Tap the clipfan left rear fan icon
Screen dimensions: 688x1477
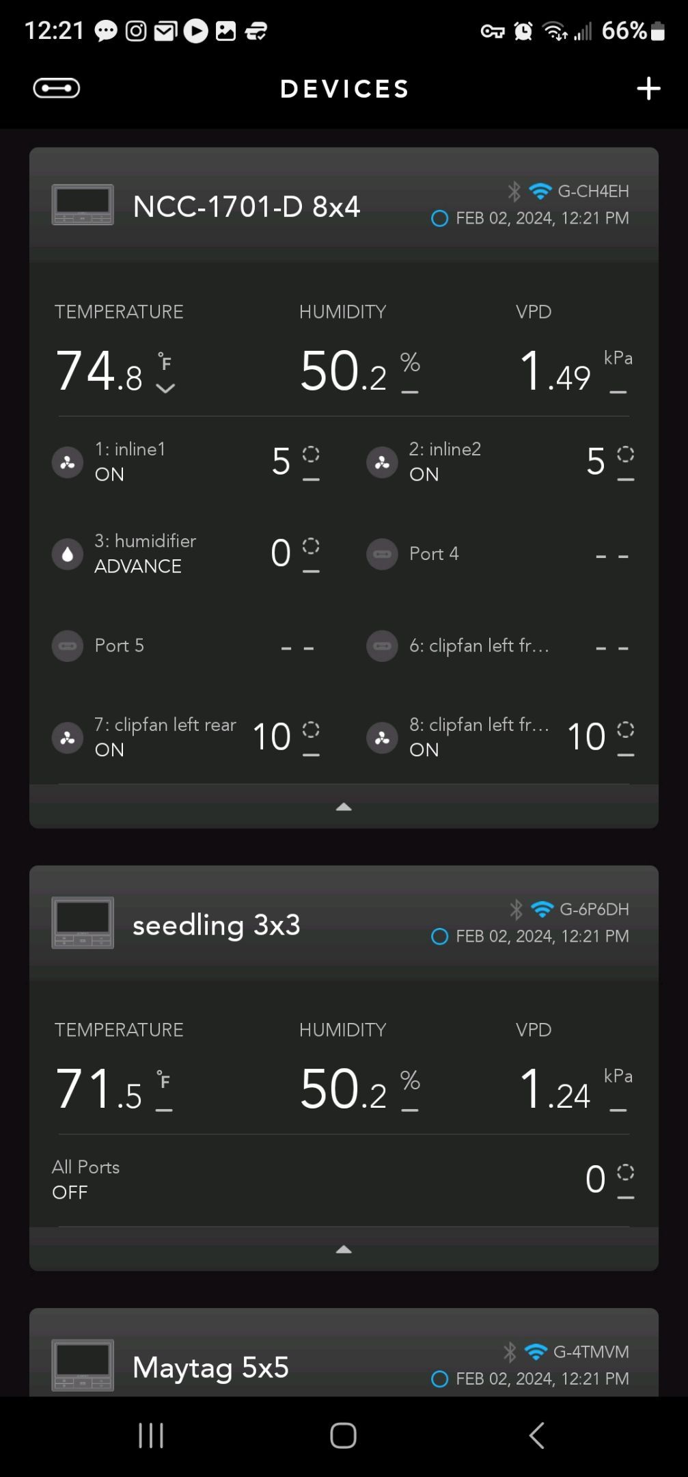68,738
